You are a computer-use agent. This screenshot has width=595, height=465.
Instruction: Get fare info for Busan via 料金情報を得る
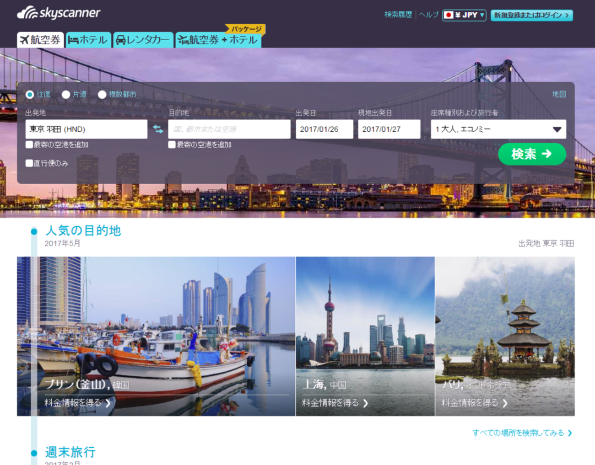pyautogui.click(x=77, y=403)
